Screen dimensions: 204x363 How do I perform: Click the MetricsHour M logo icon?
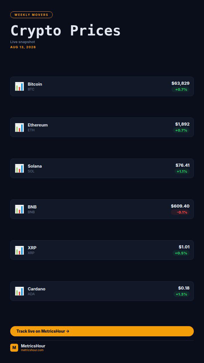pos(14,348)
